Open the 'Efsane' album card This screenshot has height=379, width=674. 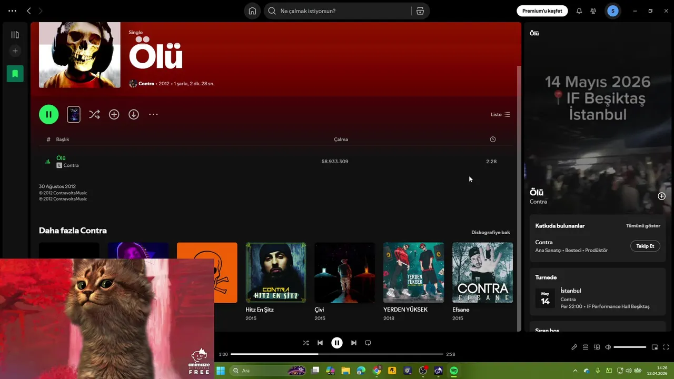coord(482,282)
